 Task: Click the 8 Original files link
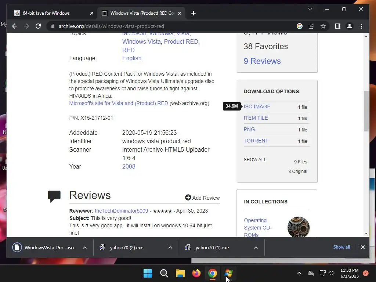pos(297,171)
